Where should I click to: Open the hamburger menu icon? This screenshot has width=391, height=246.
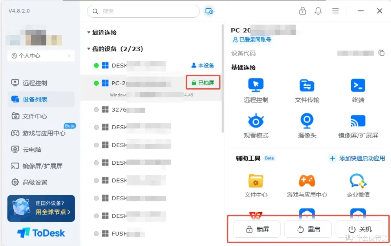point(335,11)
